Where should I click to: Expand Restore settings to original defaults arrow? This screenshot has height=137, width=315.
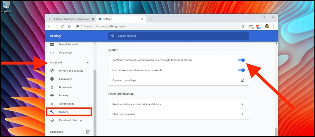click(242, 104)
